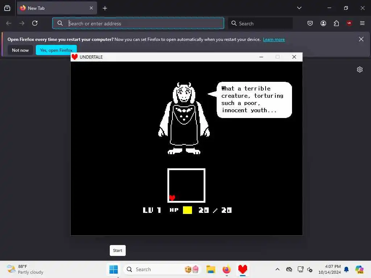Open the Copilot preview taskbar icon
The image size is (371, 278).
pyautogui.click(x=359, y=269)
